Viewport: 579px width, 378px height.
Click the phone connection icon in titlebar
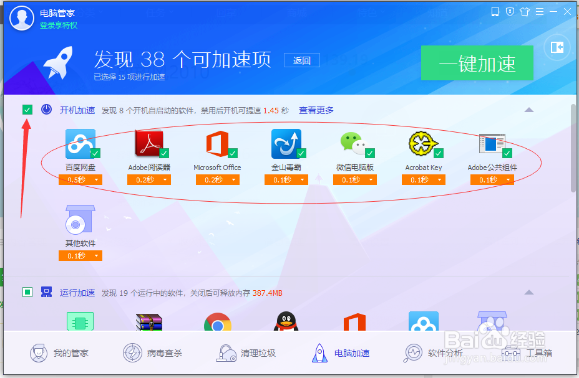pyautogui.click(x=495, y=11)
